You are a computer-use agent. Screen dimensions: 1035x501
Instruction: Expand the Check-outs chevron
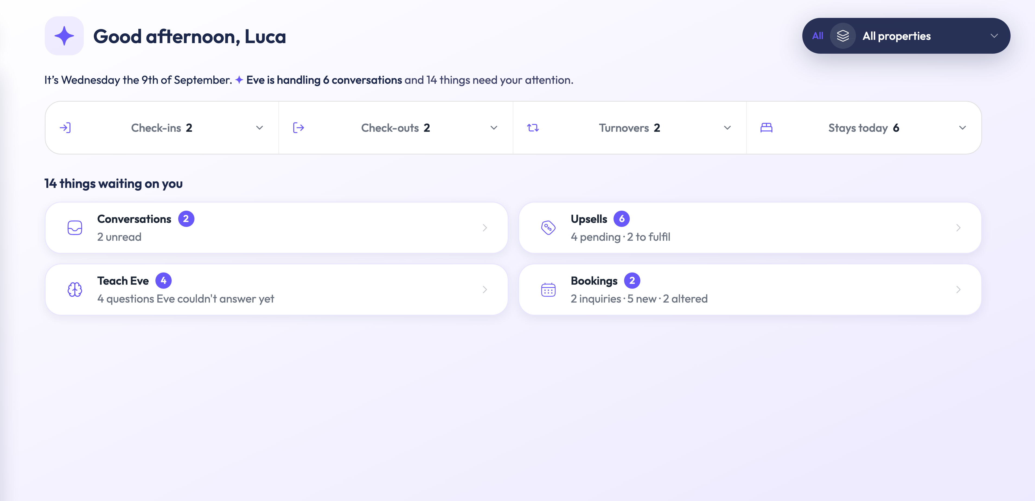pyautogui.click(x=494, y=128)
